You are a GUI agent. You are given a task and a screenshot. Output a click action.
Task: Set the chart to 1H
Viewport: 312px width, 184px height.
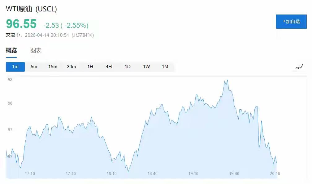click(90, 67)
